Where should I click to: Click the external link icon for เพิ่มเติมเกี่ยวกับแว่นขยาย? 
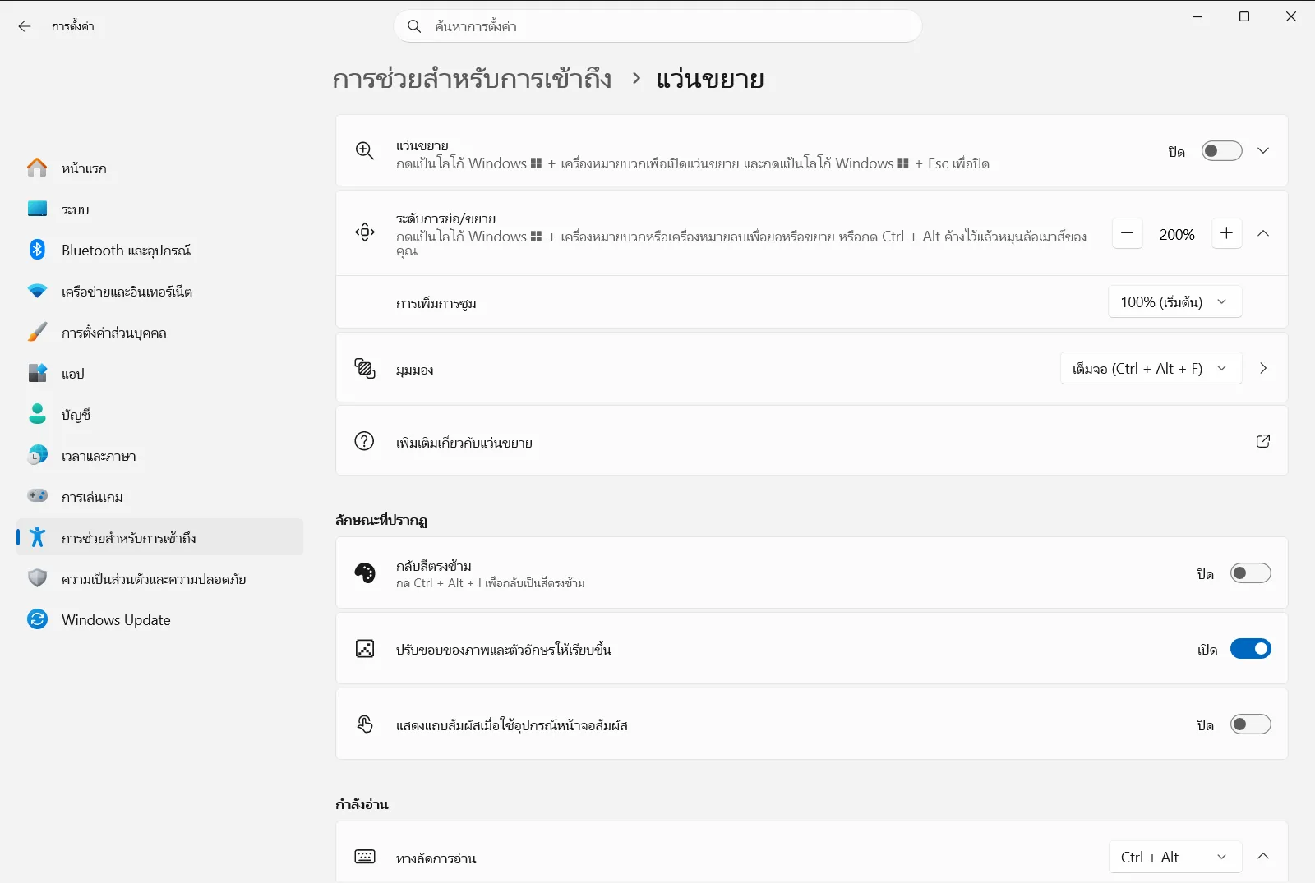(x=1263, y=441)
